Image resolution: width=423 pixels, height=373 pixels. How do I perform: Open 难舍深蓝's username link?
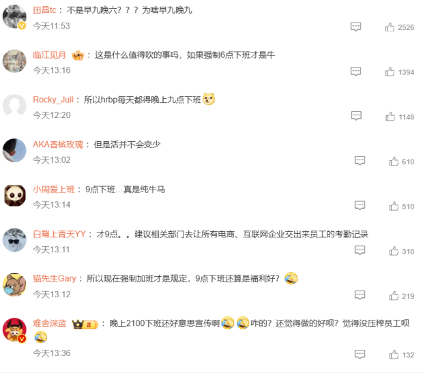50,323
